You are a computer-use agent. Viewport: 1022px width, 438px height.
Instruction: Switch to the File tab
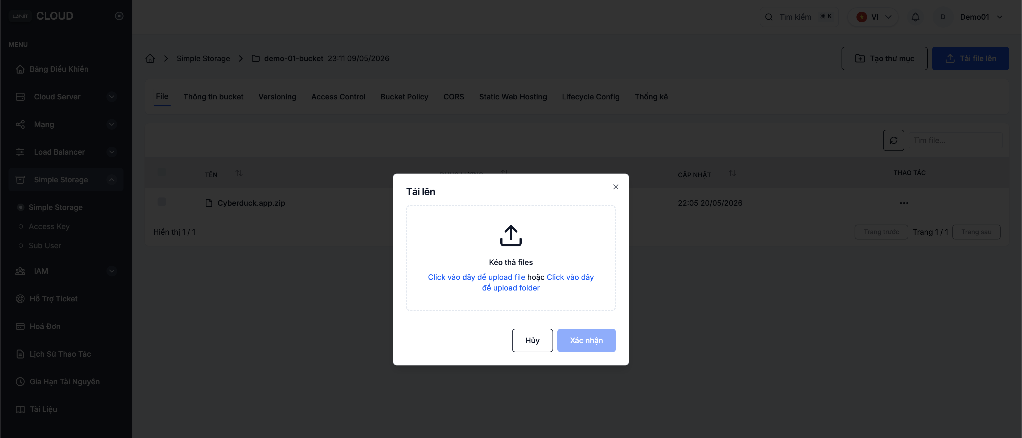pos(162,96)
